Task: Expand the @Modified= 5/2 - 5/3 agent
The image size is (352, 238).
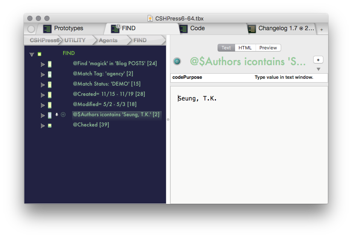Action: [42, 105]
